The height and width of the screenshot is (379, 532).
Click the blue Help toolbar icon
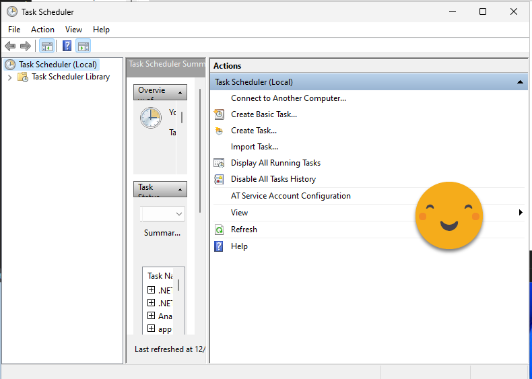tap(67, 46)
